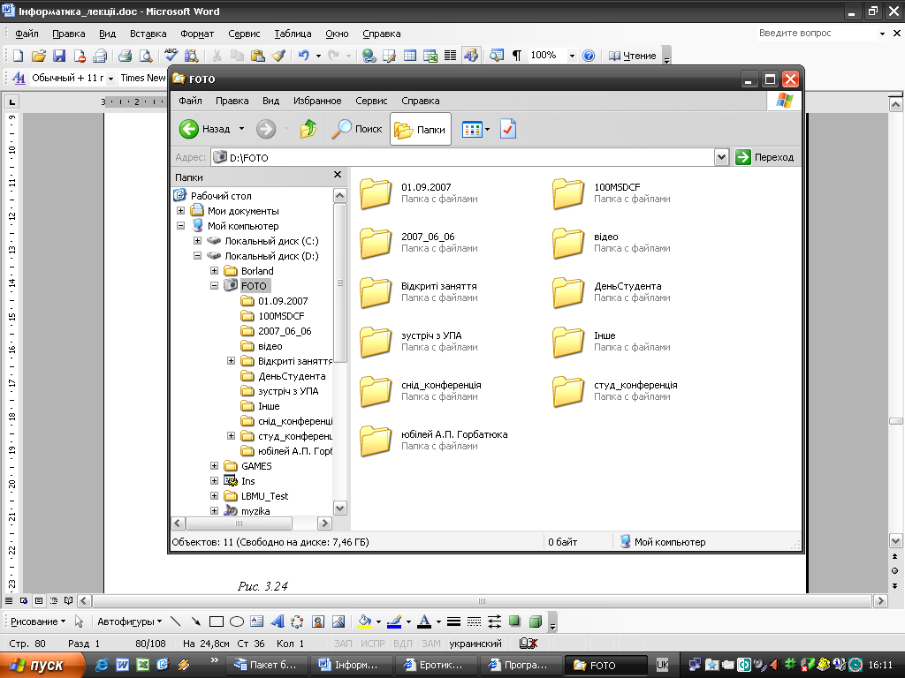Collapse the FOTO node in folder tree
The image size is (905, 678).
click(x=214, y=286)
